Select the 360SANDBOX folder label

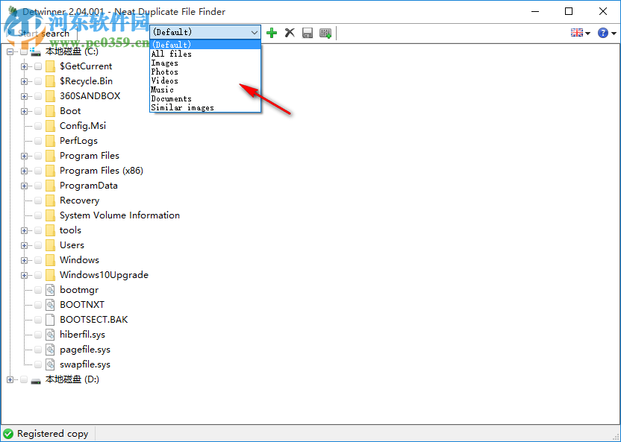[90, 96]
